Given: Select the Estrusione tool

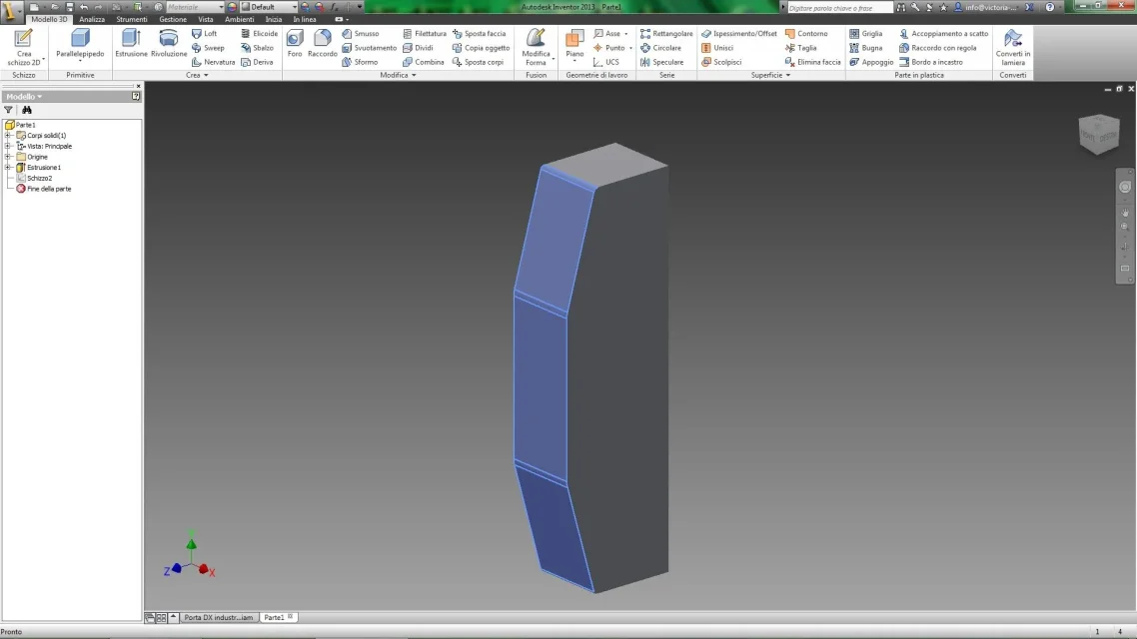Looking at the screenshot, I should 131,44.
